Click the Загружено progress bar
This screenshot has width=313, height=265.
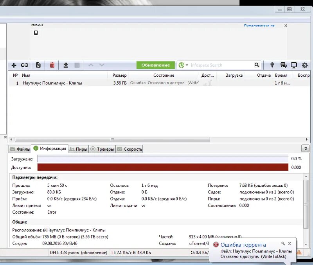tap(163, 159)
